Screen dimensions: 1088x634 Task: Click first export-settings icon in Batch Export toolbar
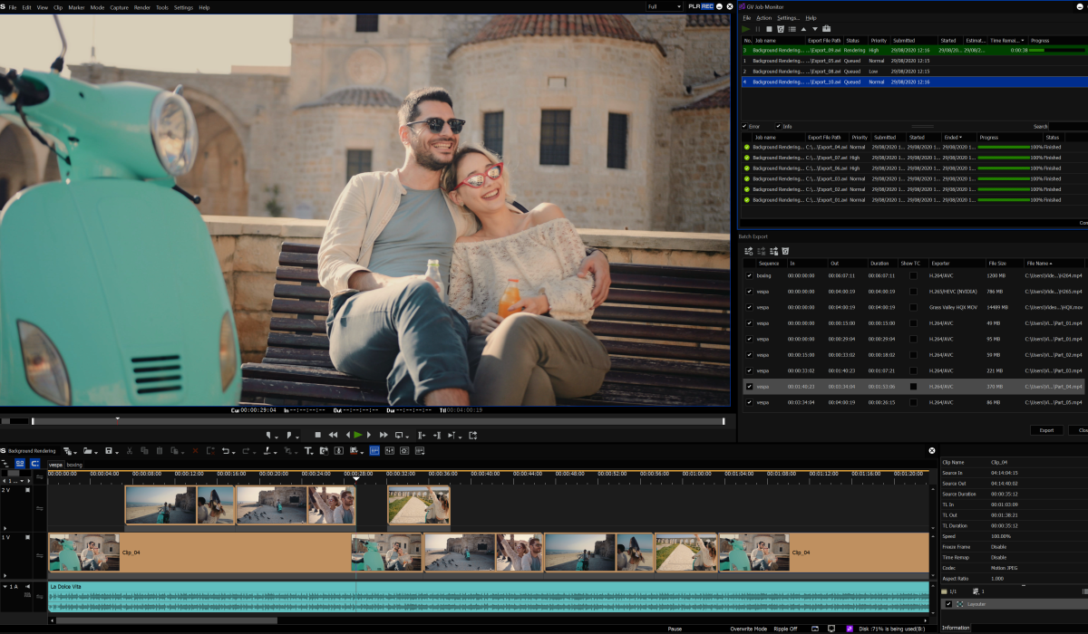(x=749, y=251)
